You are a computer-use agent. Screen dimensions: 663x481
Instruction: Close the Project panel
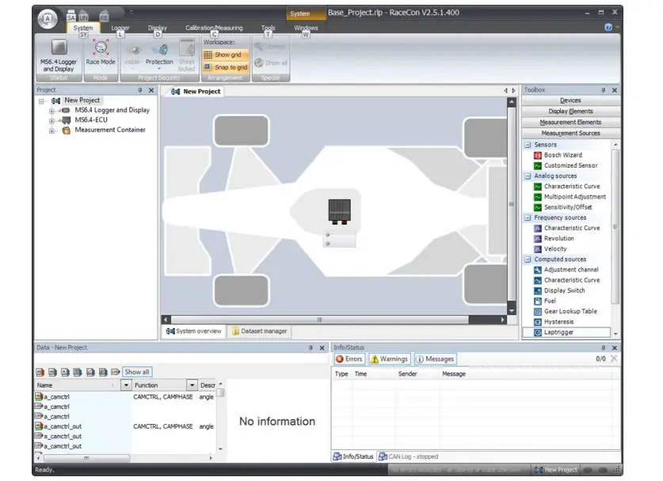151,90
